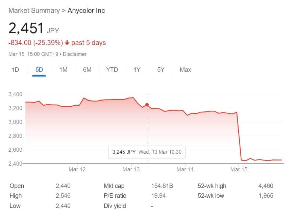
Task: Click the red data point on chart
Action: point(147,105)
